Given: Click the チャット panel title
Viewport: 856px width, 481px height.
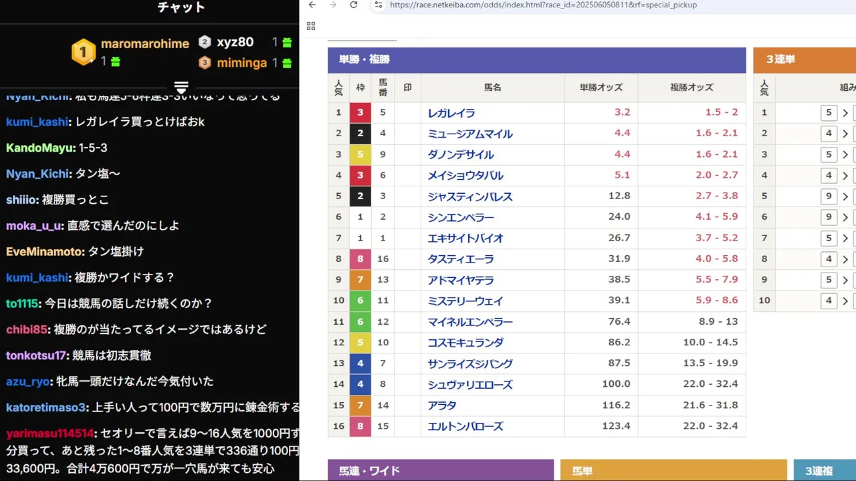Looking at the screenshot, I should click(181, 7).
